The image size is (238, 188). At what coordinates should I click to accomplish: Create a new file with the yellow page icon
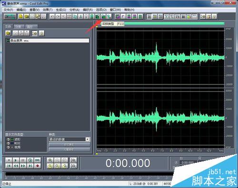click(21, 17)
